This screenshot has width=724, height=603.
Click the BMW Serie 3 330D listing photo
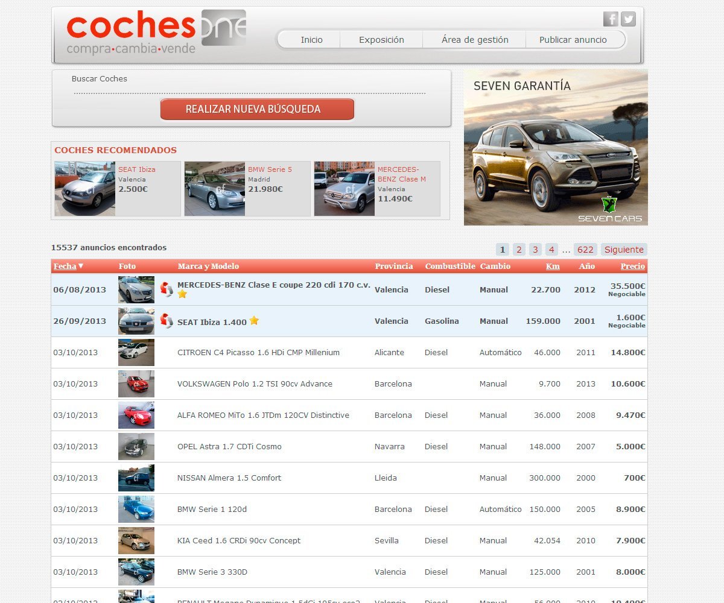pos(136,572)
